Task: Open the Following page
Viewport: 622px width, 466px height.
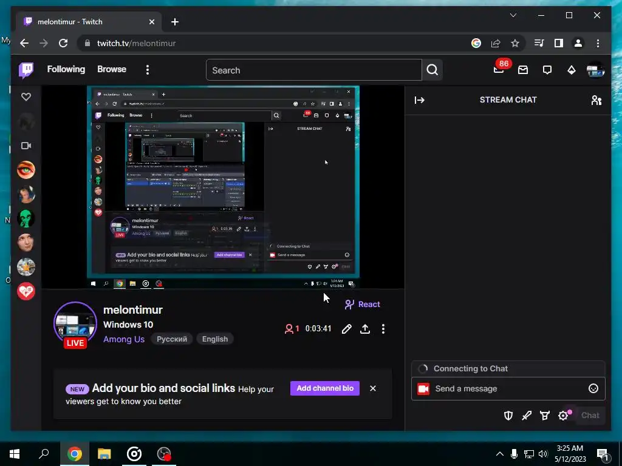Action: [66, 69]
